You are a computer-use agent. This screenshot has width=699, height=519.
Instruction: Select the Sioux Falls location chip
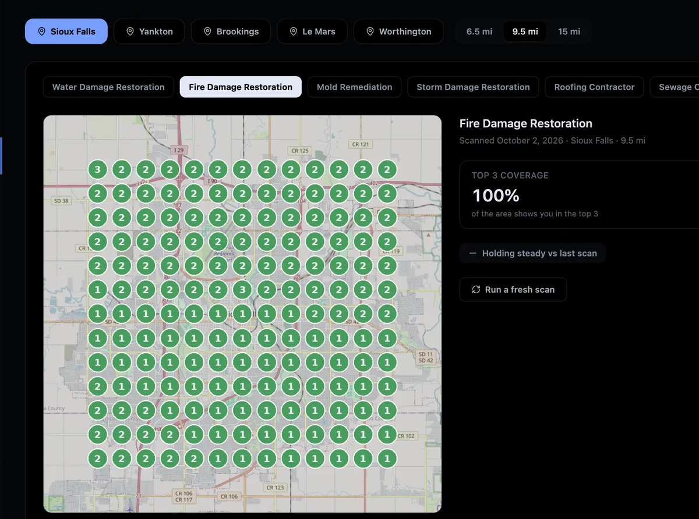(66, 31)
